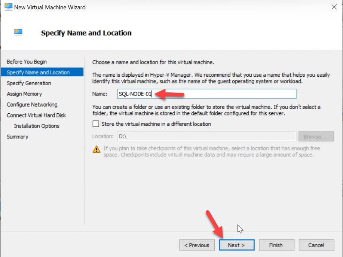
Task: Focus the Name field containing SQL-NODE-01
Action: [207, 94]
